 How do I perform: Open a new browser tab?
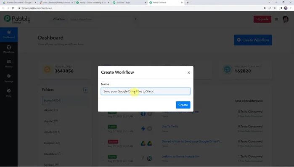pos(188,3)
